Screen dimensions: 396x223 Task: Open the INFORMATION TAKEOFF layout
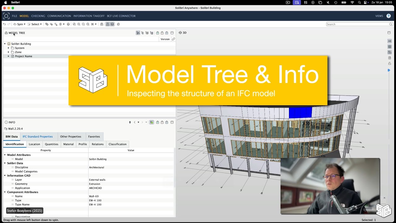pos(89,16)
